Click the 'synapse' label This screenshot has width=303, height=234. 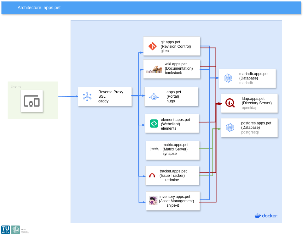coord(169,153)
